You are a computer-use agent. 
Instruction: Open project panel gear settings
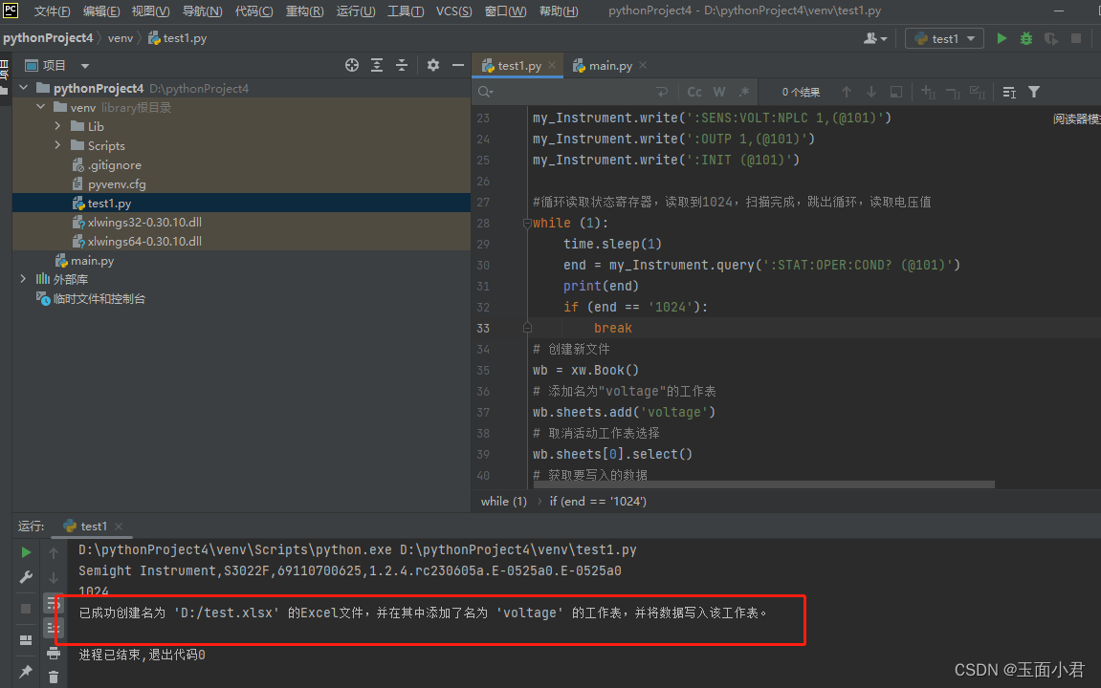click(433, 65)
